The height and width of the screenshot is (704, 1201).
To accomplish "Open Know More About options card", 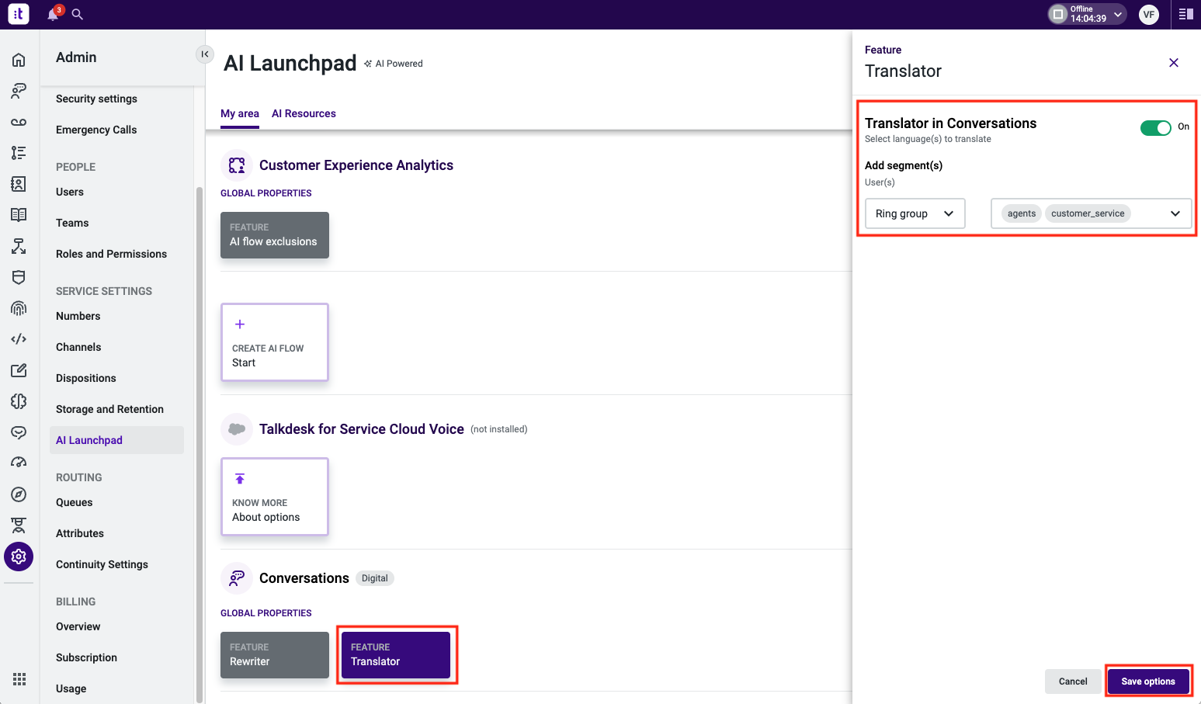I will pyautogui.click(x=275, y=497).
